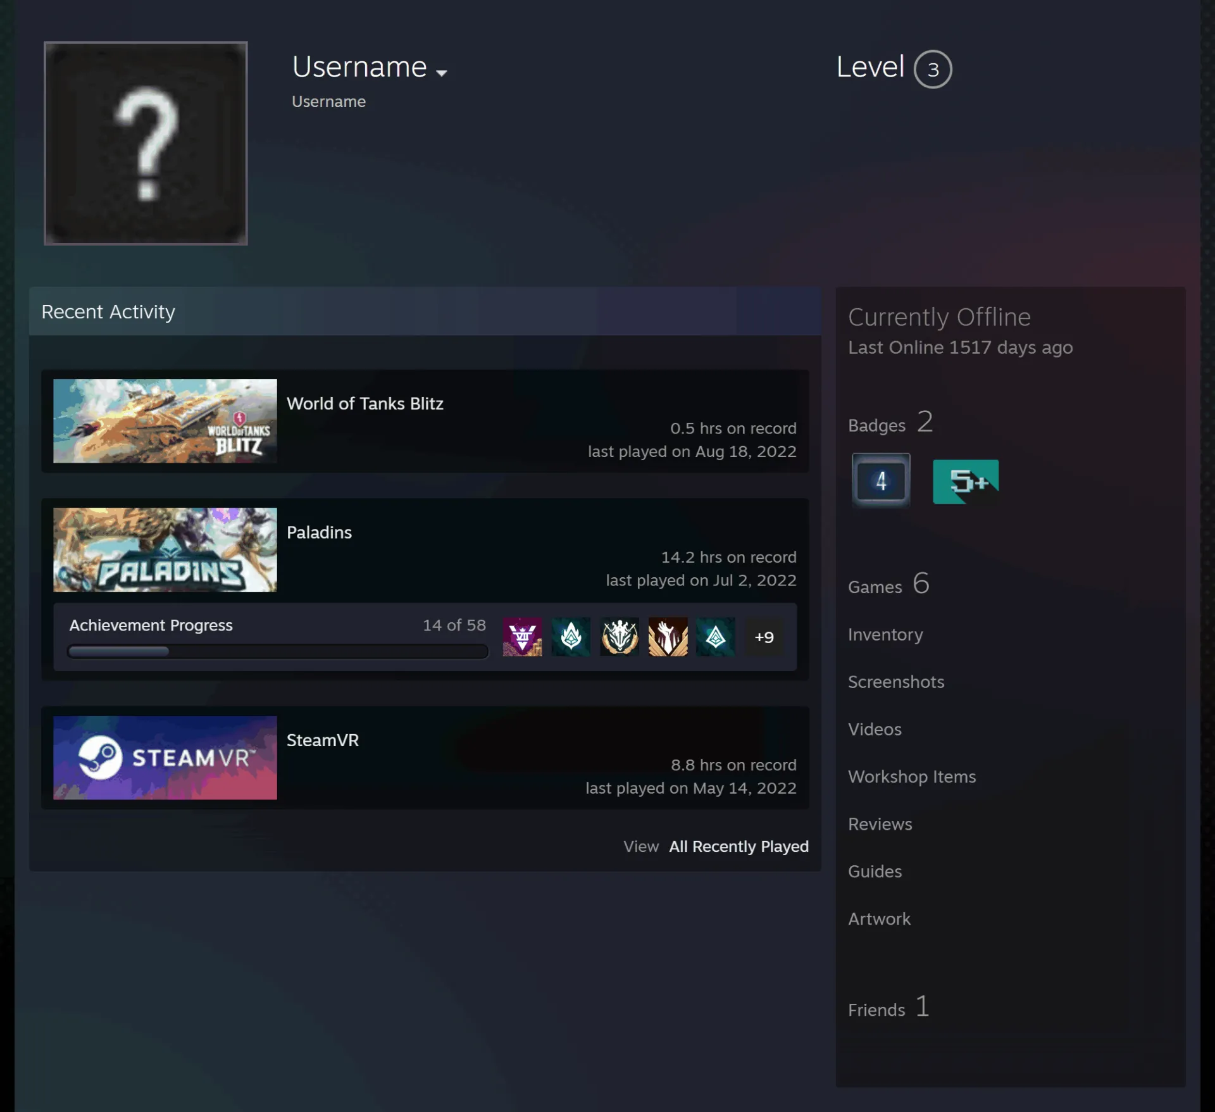Open the Videos page

[875, 729]
